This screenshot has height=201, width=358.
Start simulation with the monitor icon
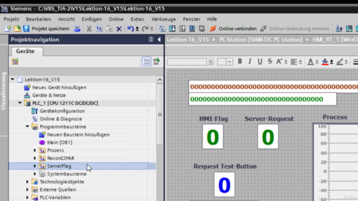coord(192,28)
